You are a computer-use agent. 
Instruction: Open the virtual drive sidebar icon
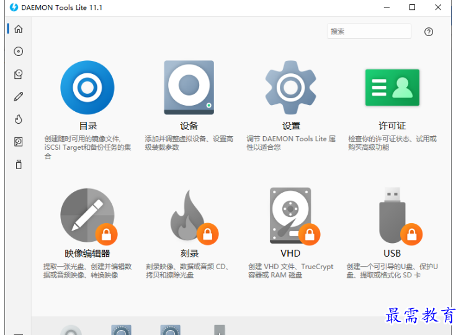point(19,74)
